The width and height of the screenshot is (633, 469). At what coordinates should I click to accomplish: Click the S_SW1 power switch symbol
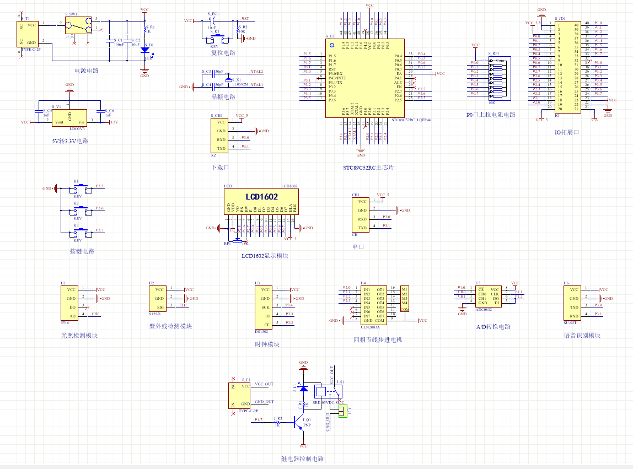point(78,25)
